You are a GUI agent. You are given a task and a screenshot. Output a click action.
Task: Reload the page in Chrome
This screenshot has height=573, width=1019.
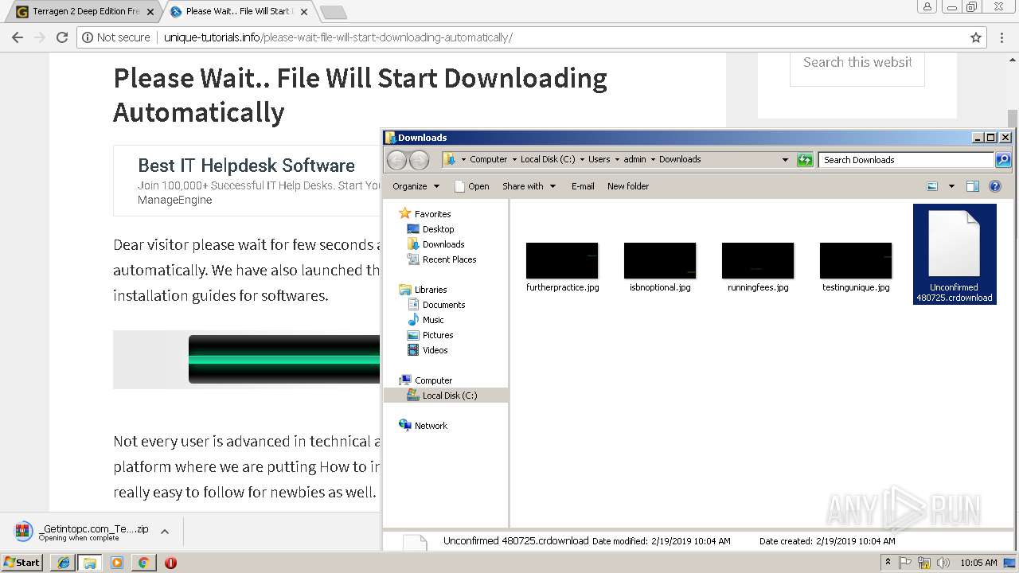(62, 37)
